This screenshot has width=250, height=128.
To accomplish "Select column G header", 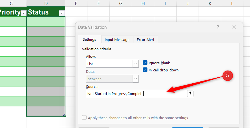I will tap(121, 3).
